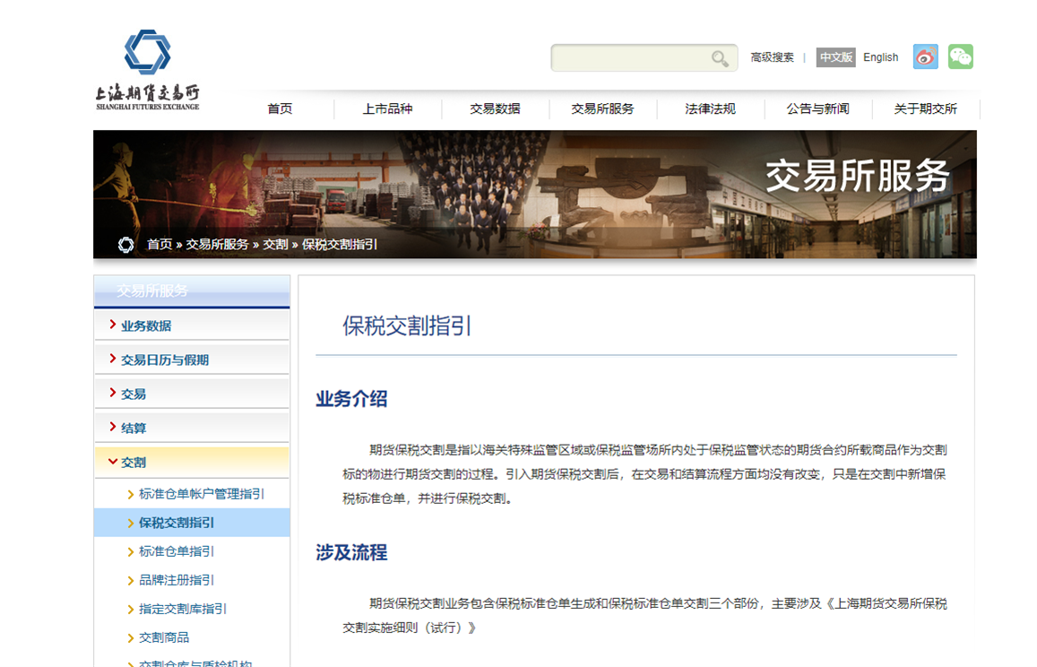1037x667 pixels.
Task: Click the 交易所服务 sidebar header
Action: [x=192, y=291]
